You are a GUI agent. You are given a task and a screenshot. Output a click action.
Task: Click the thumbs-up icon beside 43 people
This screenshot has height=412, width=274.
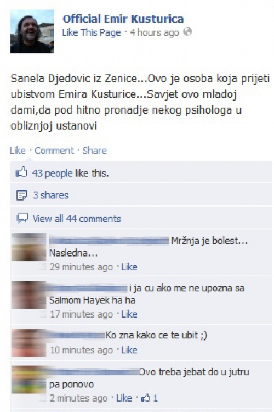pyautogui.click(x=21, y=172)
